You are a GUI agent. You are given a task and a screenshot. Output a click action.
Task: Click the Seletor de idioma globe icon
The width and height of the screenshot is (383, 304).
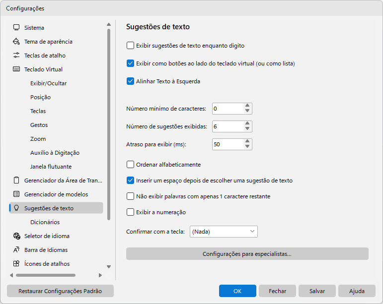tap(16, 236)
